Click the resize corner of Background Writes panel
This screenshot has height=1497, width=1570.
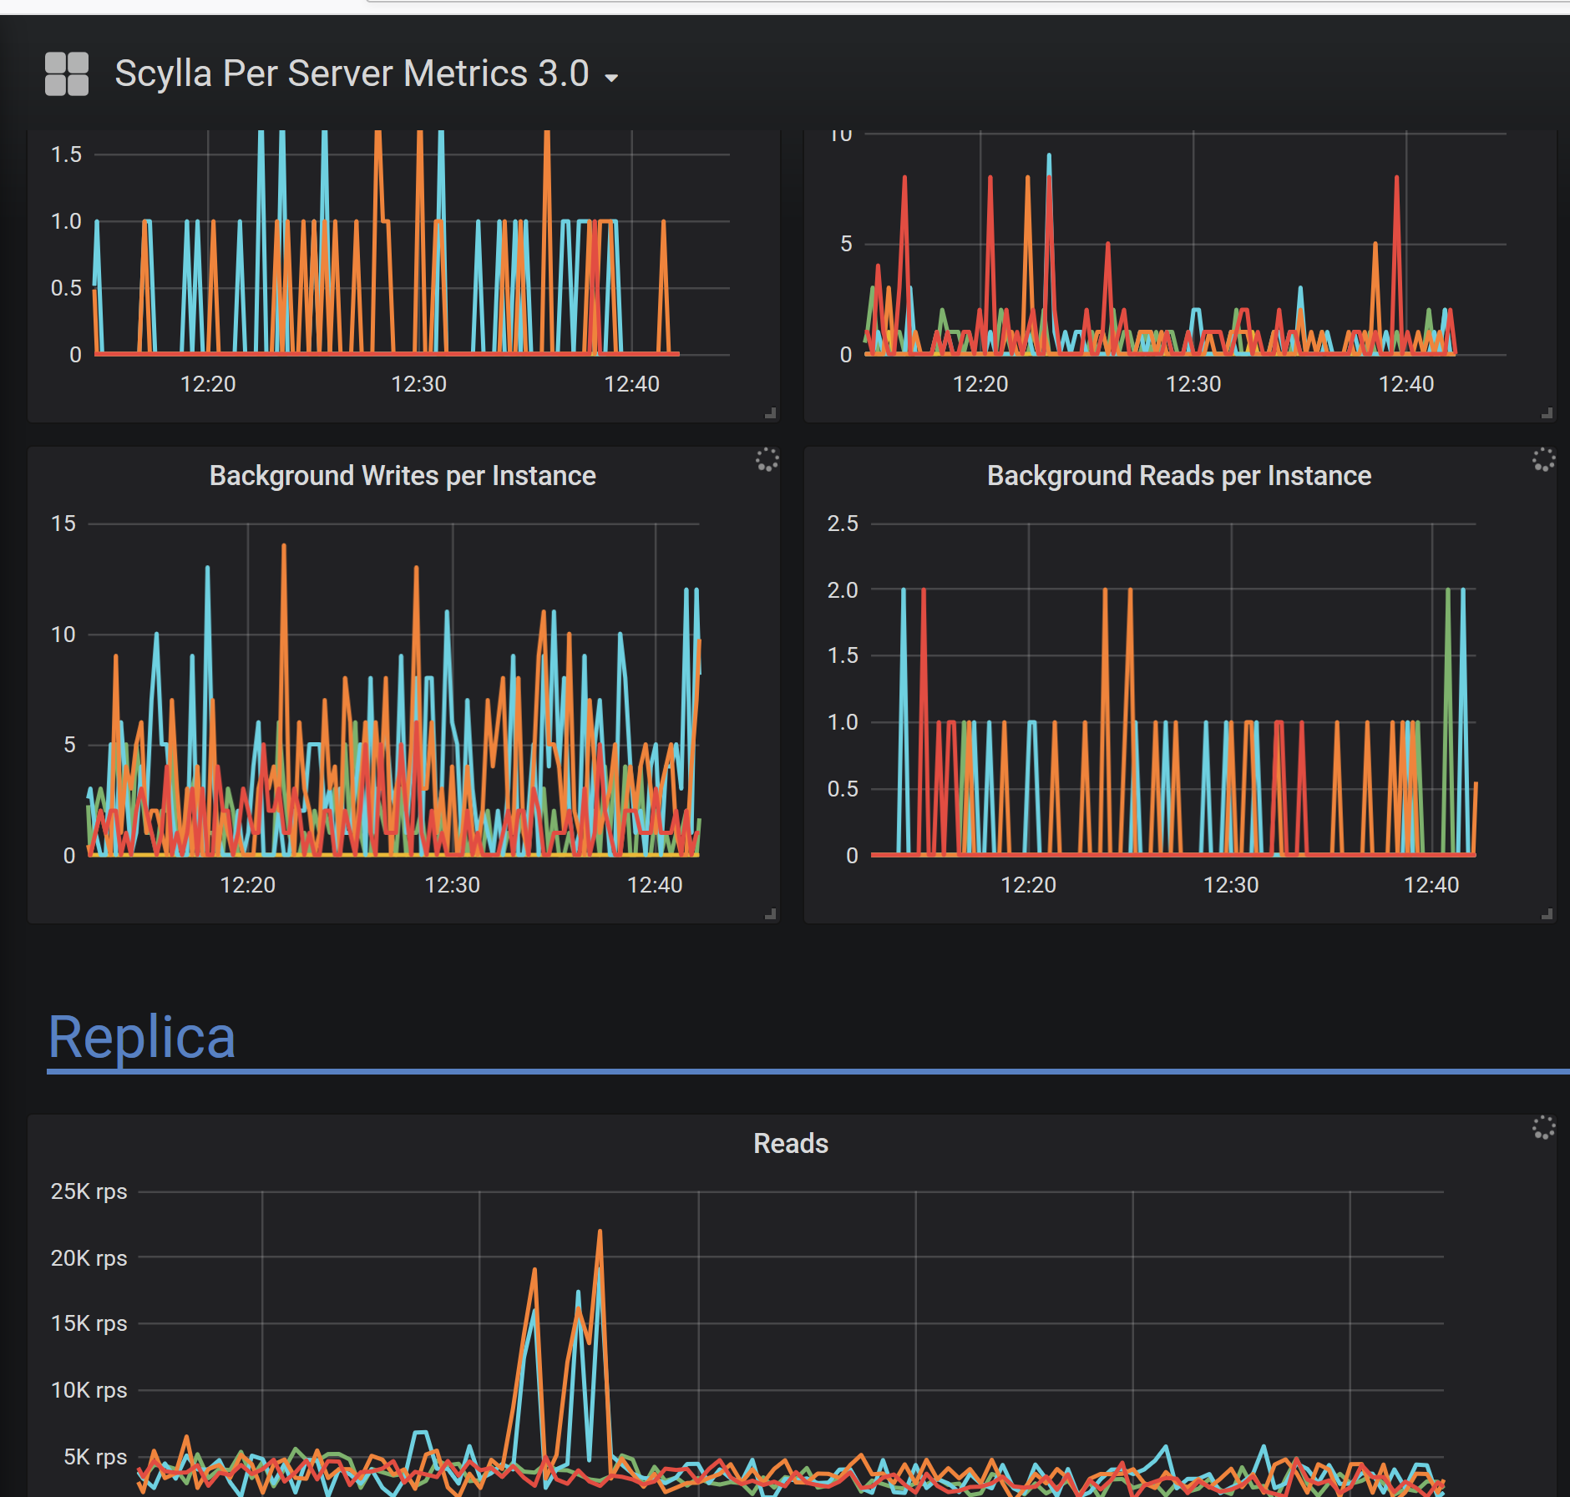point(768,914)
